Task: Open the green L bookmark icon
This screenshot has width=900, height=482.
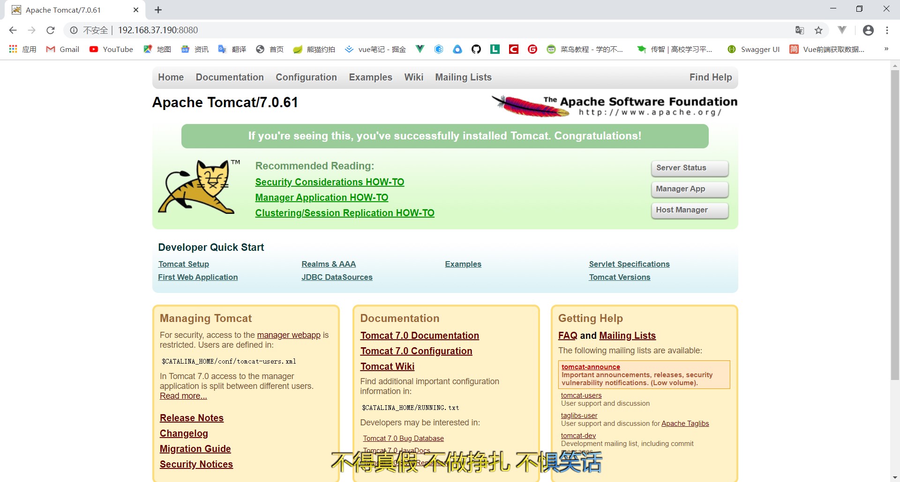Action: [x=495, y=49]
